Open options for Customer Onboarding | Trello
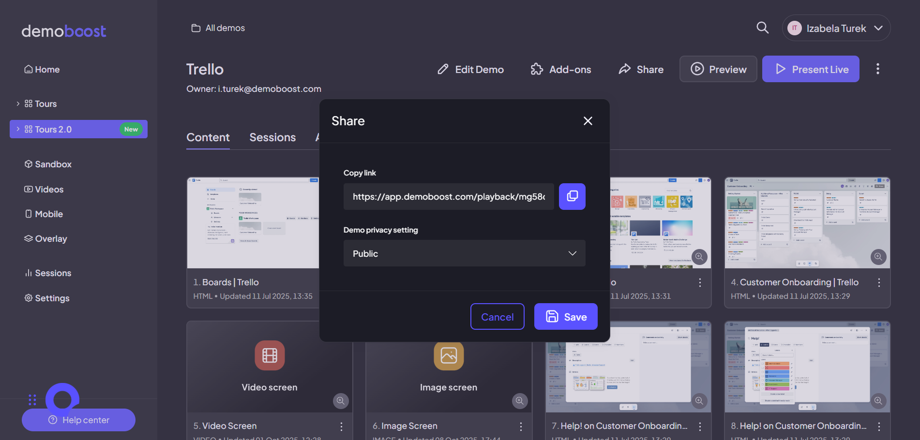 coord(879,282)
